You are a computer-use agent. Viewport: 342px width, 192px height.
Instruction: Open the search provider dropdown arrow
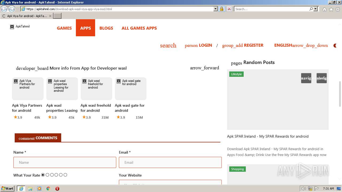pos(316,9)
